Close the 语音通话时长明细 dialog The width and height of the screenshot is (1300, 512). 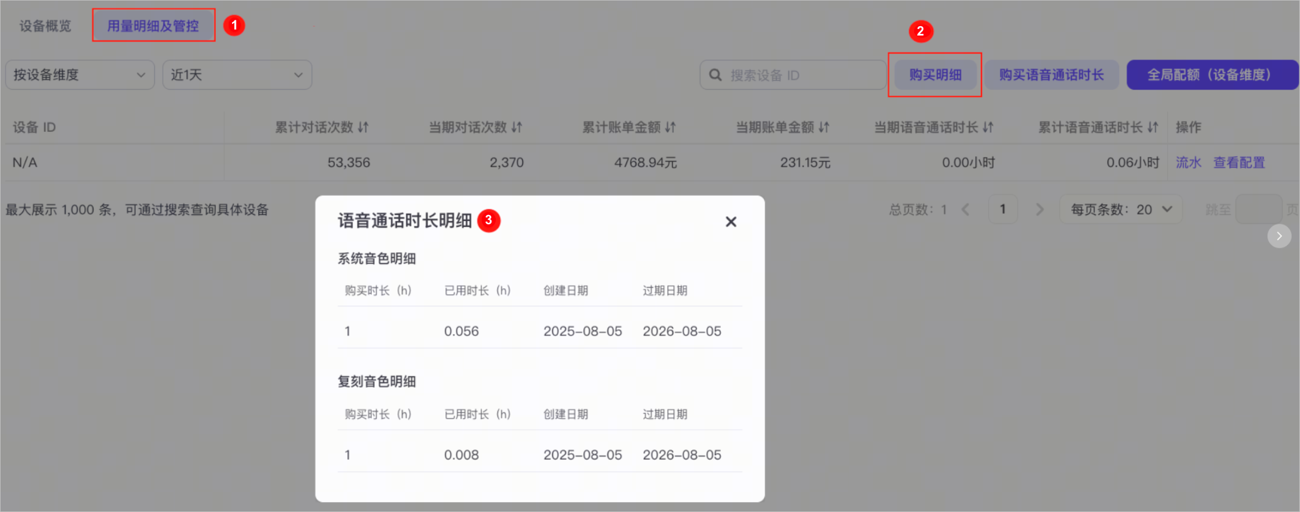(731, 222)
